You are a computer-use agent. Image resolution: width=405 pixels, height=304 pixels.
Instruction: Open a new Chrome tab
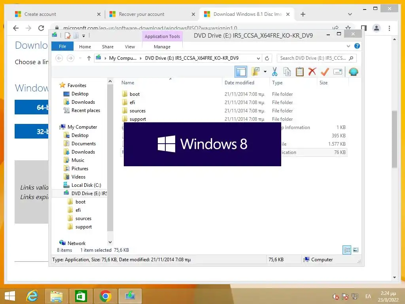tap(303, 14)
